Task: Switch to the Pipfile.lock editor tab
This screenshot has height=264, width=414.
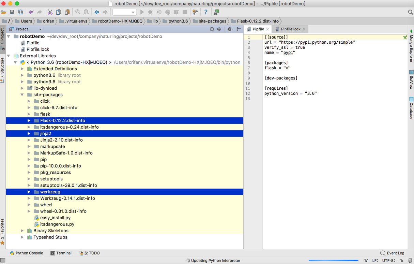Action: (x=290, y=29)
